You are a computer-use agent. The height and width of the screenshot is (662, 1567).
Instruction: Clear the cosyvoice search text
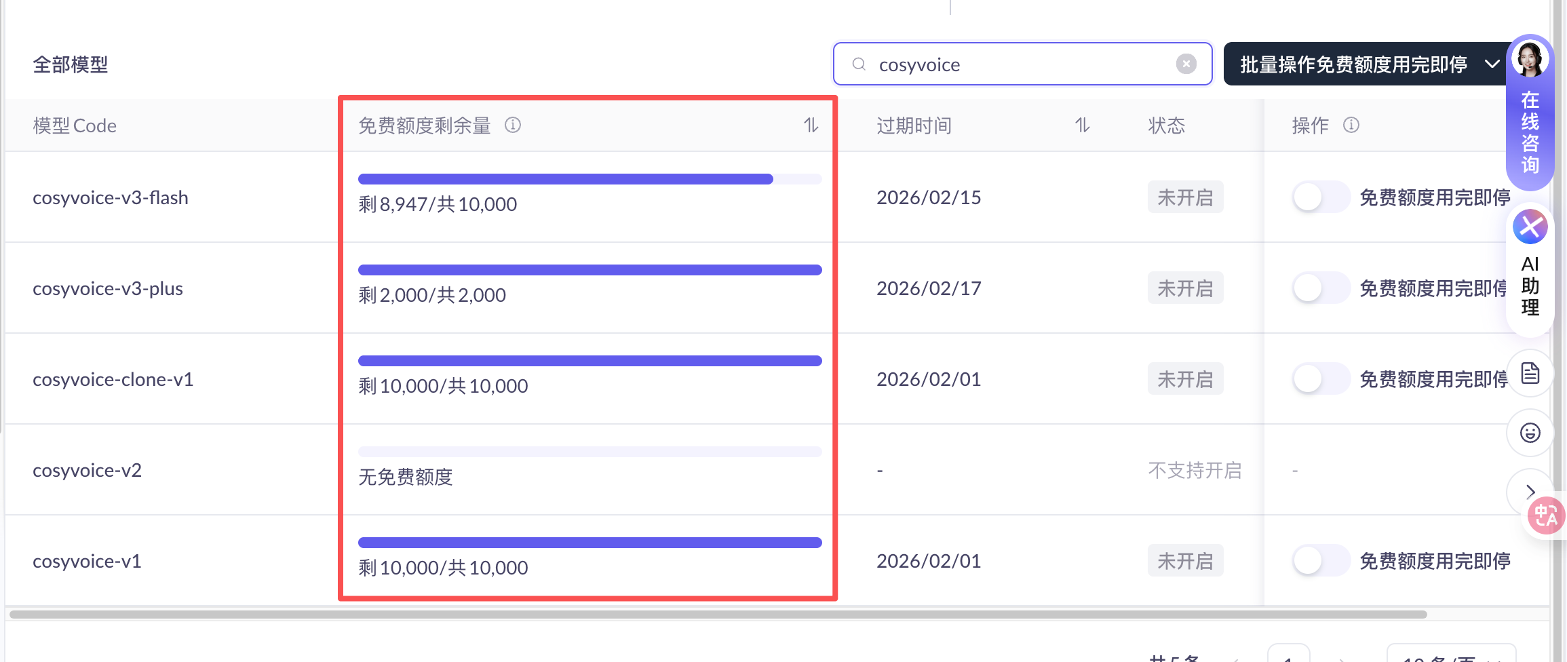tap(1186, 64)
